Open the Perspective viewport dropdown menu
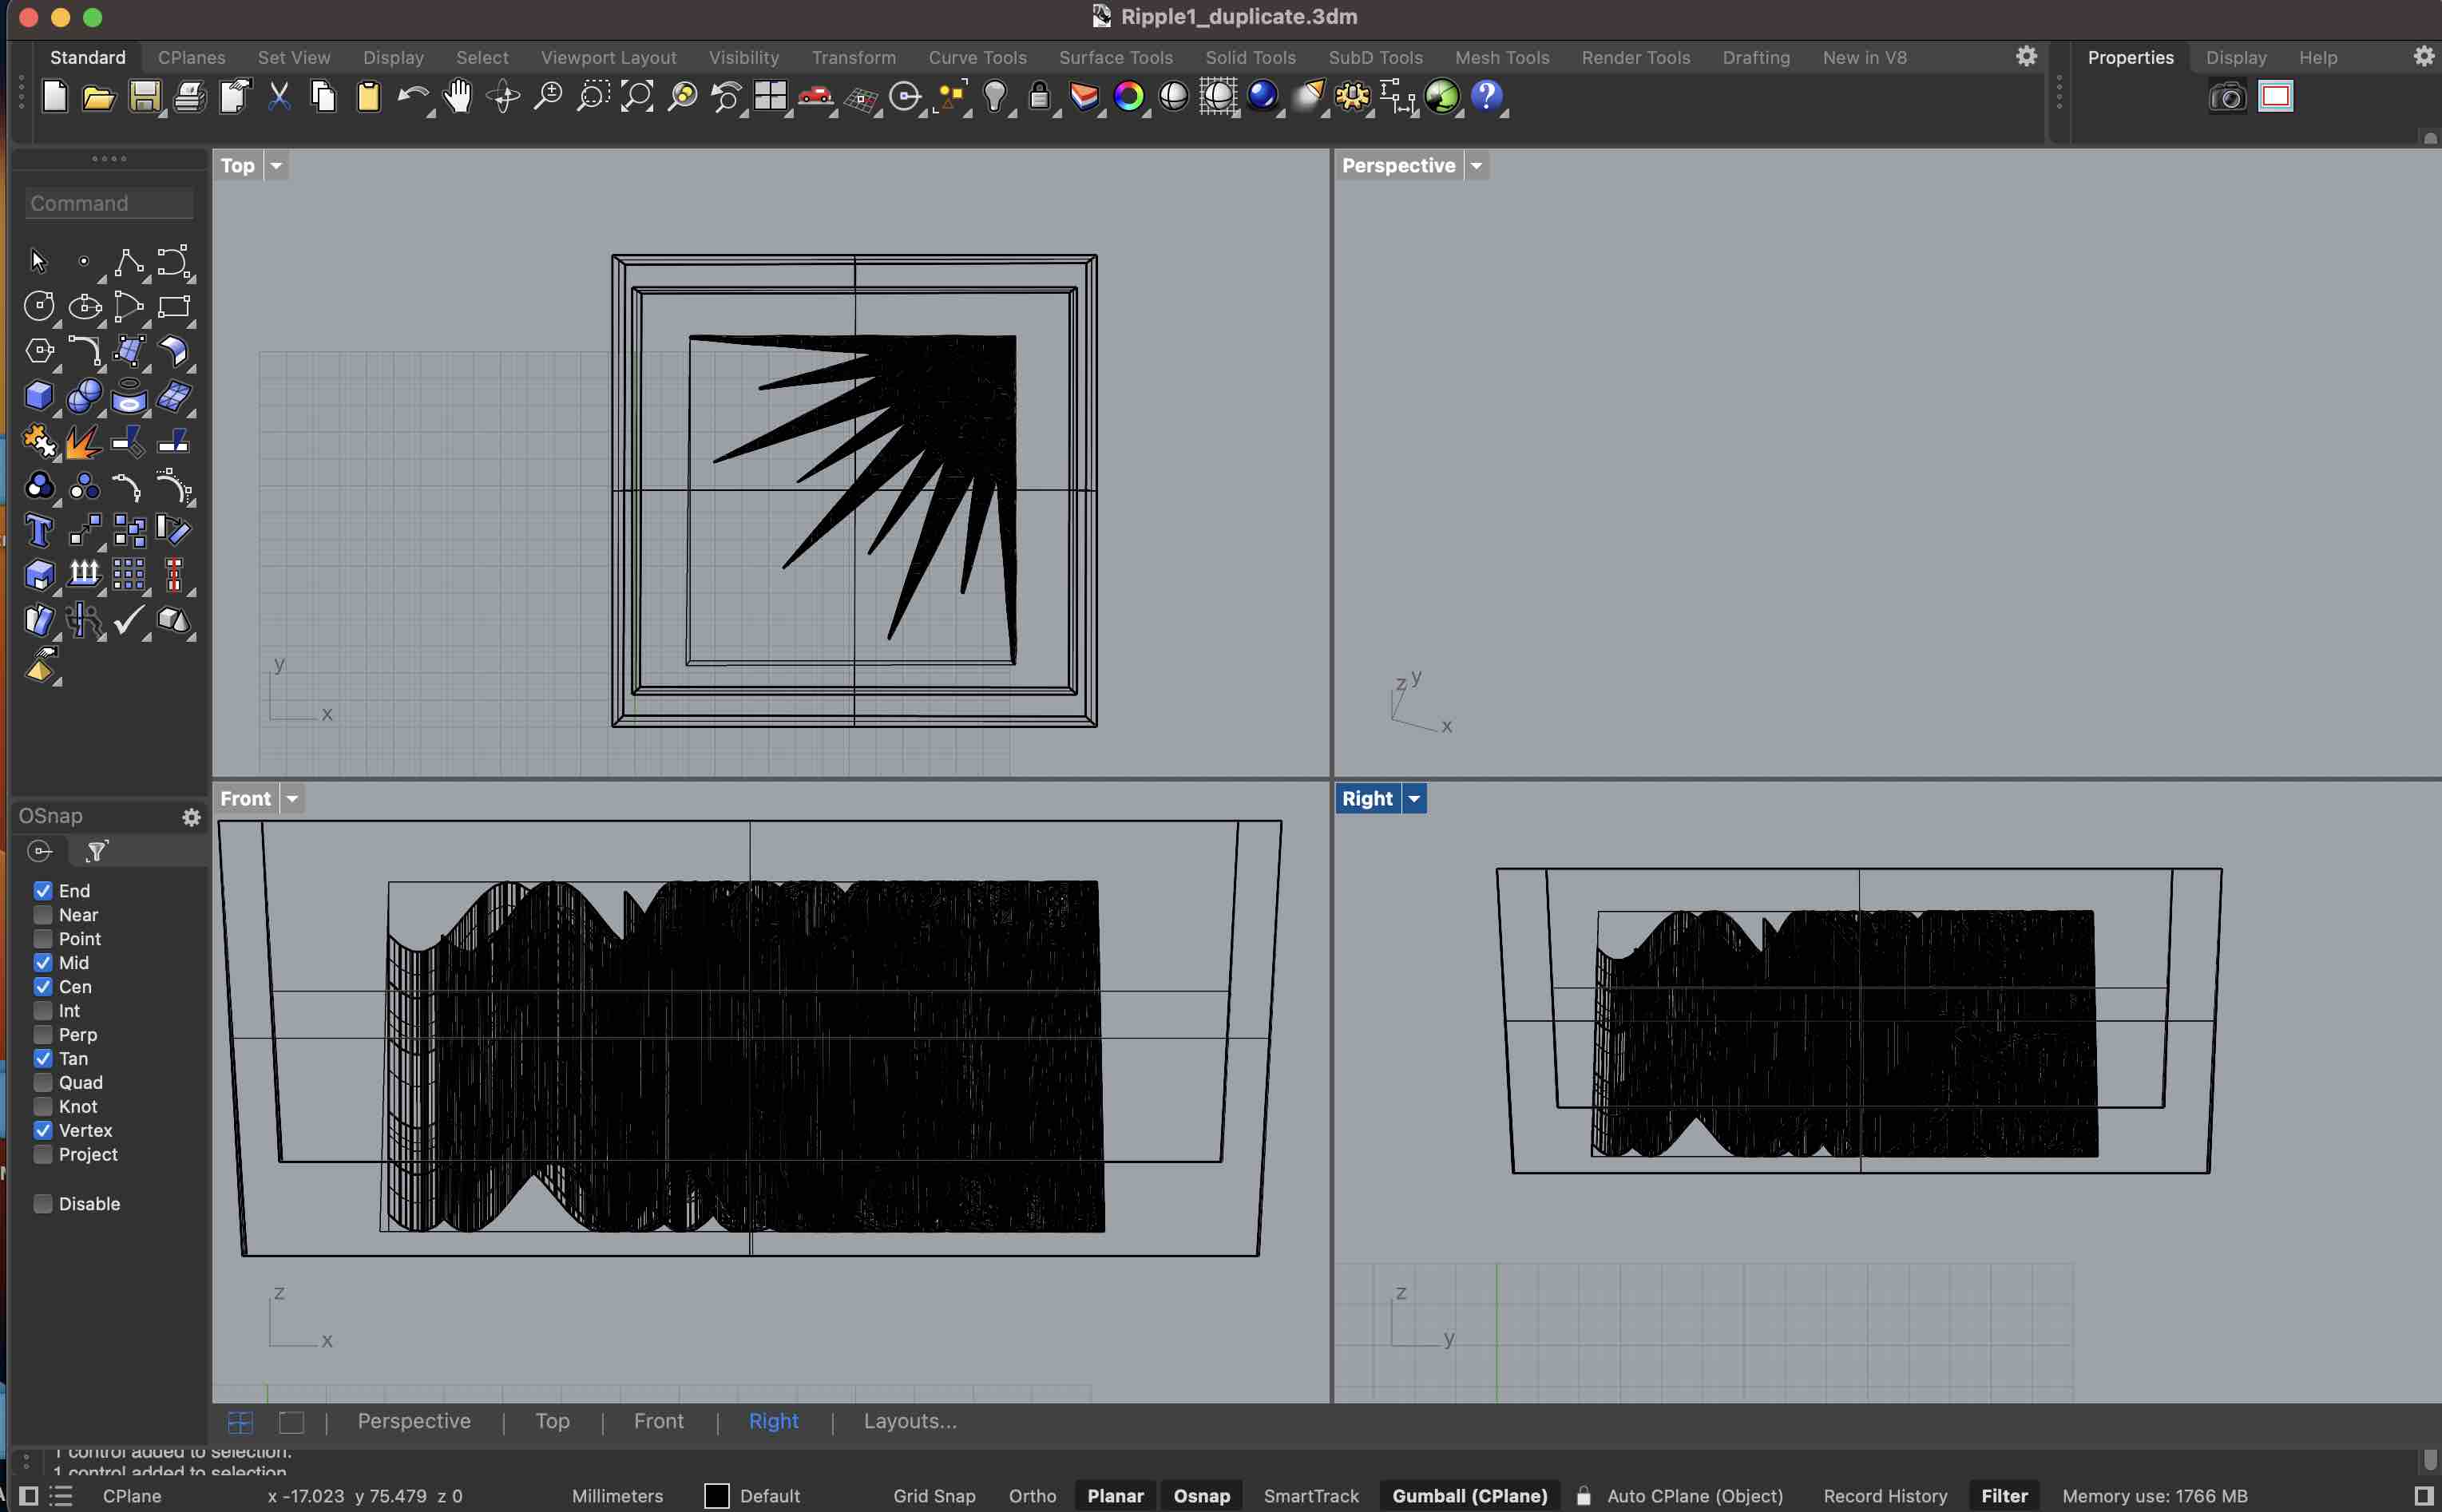2442x1512 pixels. [1476, 165]
